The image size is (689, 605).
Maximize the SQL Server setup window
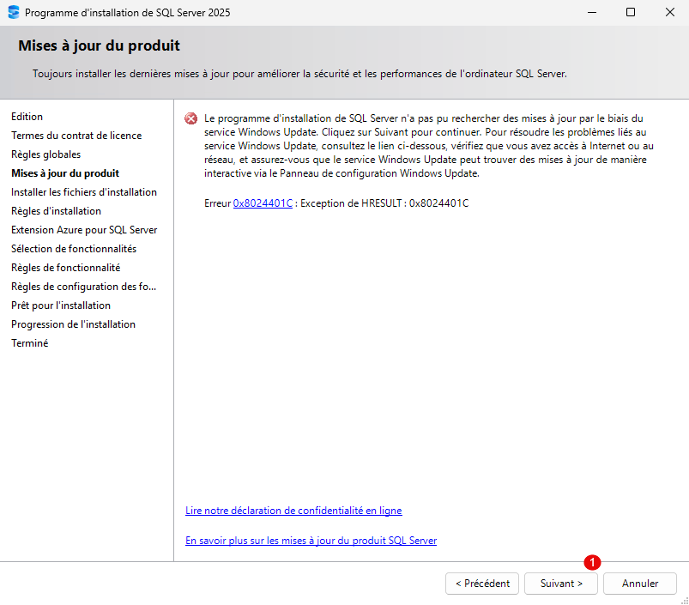(631, 12)
